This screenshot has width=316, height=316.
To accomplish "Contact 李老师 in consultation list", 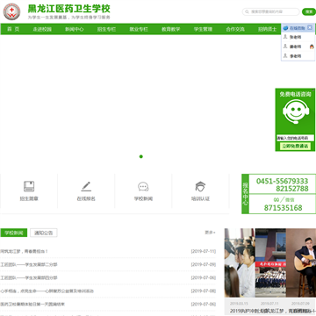I will pyautogui.click(x=295, y=56).
